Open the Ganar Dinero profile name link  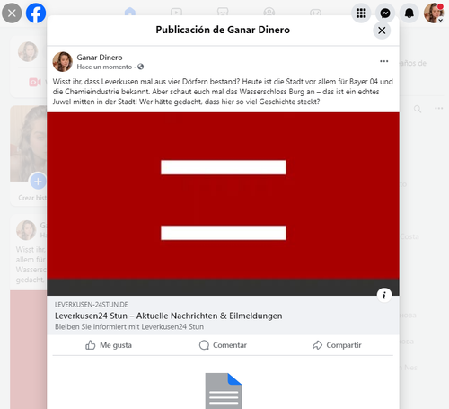[100, 58]
